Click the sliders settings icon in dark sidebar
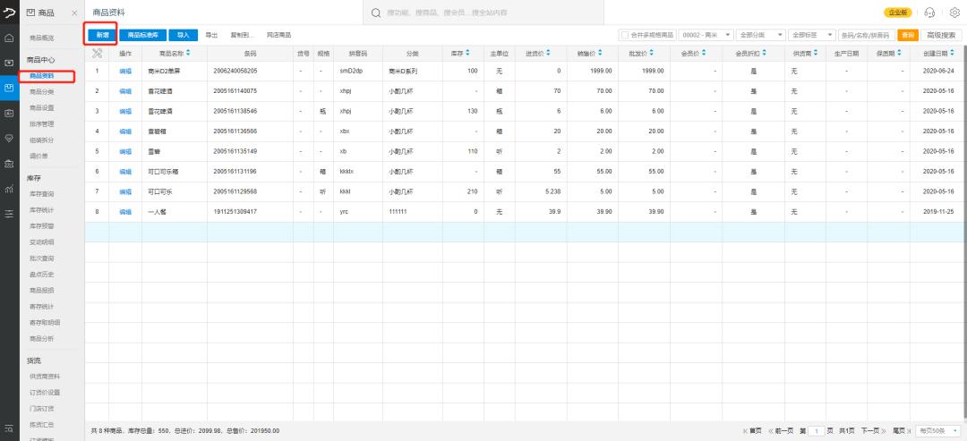The width and height of the screenshot is (967, 441). point(9,215)
